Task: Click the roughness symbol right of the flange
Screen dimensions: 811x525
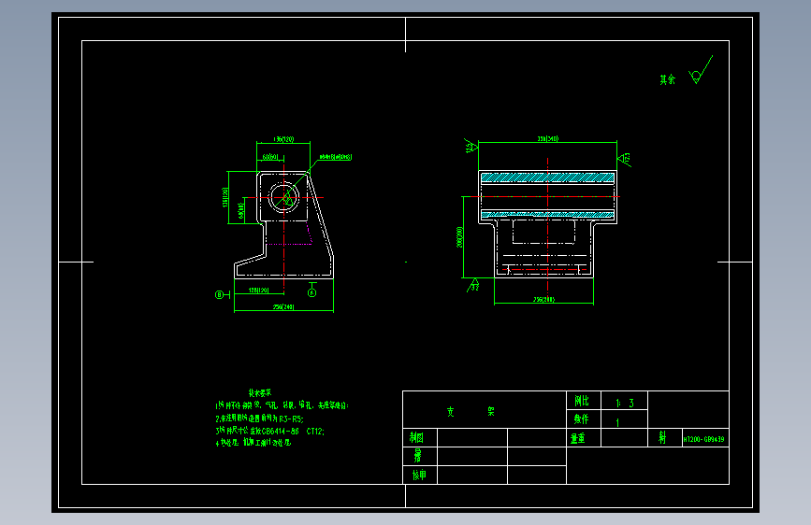Action: point(625,159)
